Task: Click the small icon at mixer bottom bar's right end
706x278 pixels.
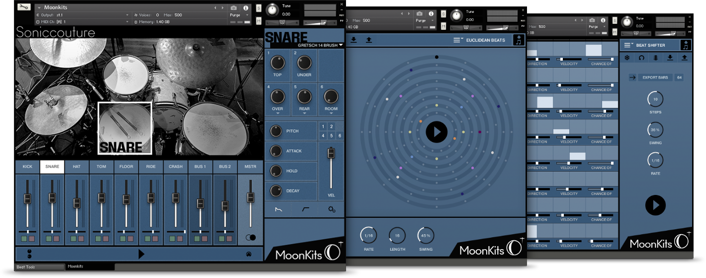Action: [x=248, y=254]
